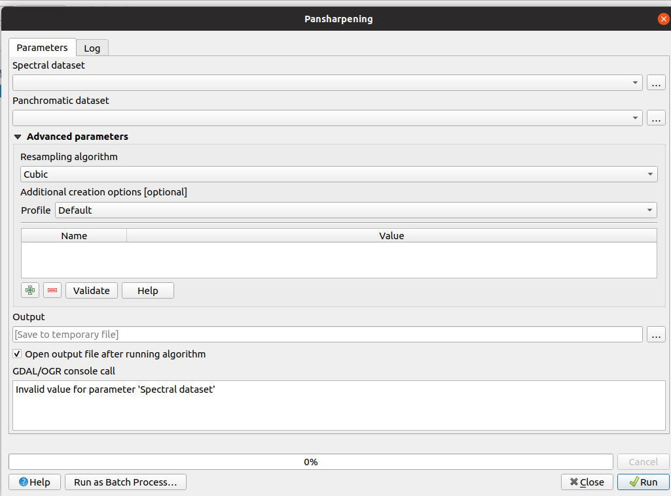The image size is (671, 496).
Task: Select the Parameters tab
Action: (x=42, y=48)
